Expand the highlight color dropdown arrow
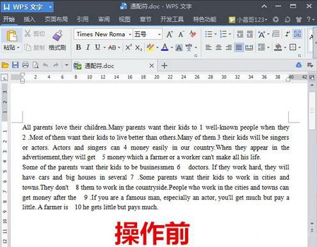This screenshot has width=317, height=247. pos(158,47)
